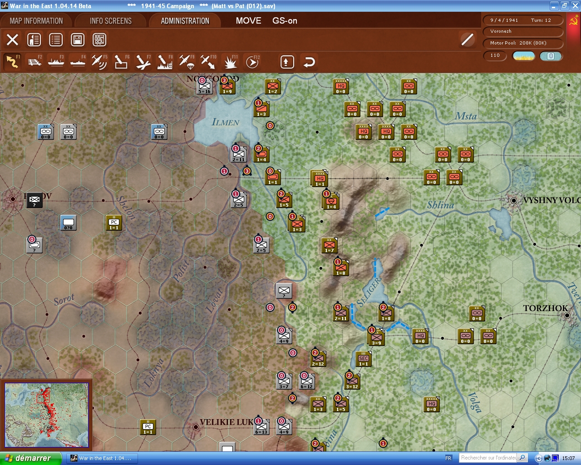Viewport: 581px width, 465px height.
Task: Select the F10 air transfer mode
Action: tap(208, 62)
